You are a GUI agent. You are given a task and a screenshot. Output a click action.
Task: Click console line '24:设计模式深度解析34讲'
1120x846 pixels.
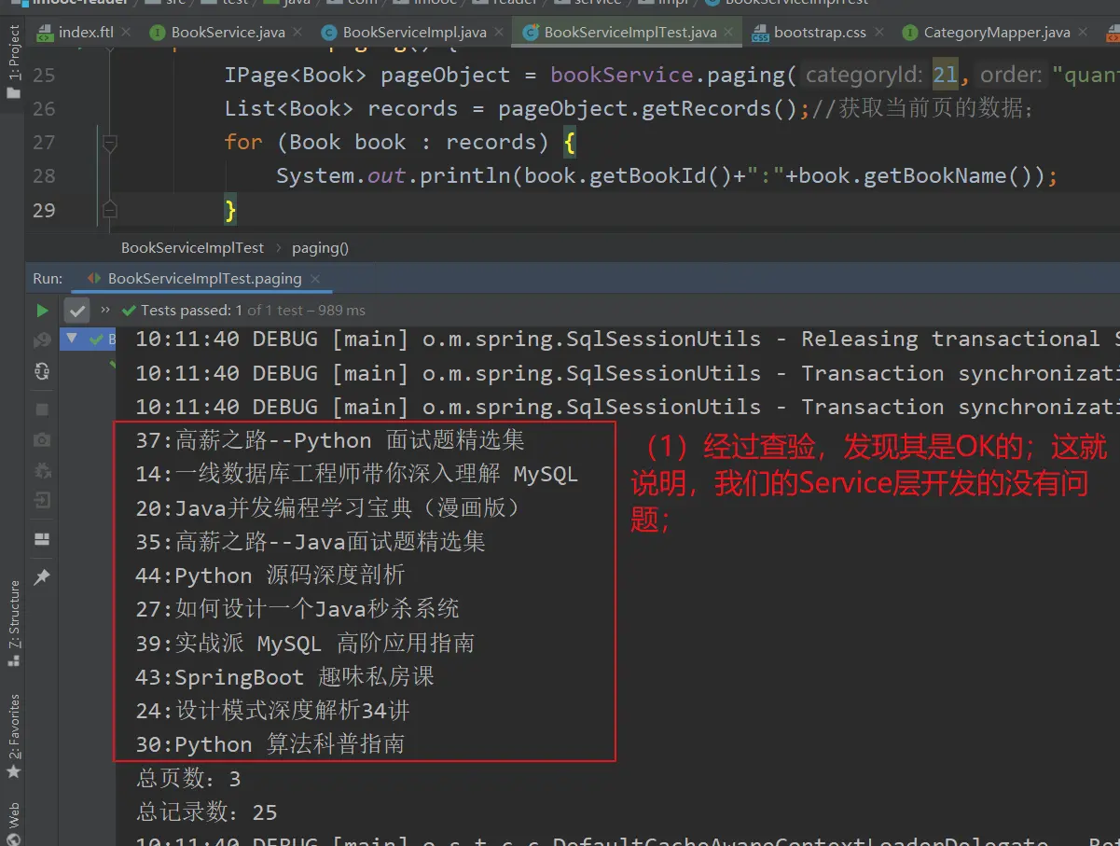click(x=272, y=711)
